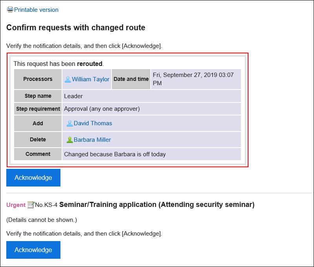Click the Acknowledge button below the rerouted table

coord(33,177)
